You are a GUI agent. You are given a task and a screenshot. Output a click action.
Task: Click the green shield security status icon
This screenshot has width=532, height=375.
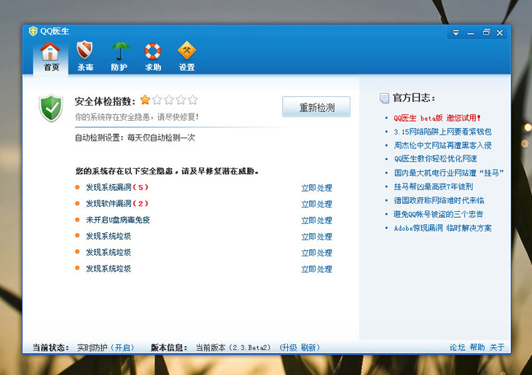[x=51, y=108]
